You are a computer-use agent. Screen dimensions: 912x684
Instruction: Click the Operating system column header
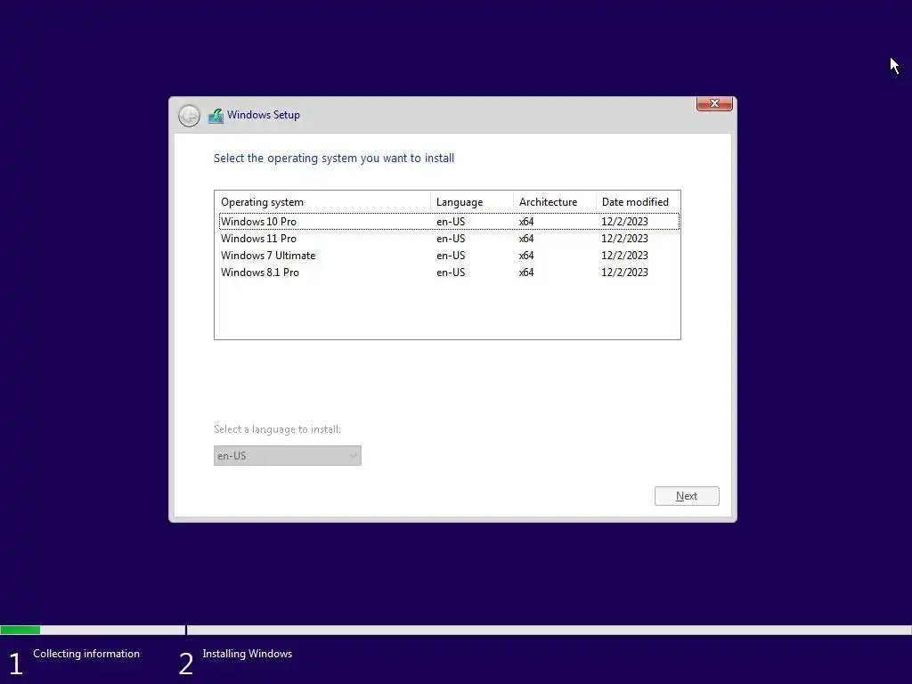point(322,202)
